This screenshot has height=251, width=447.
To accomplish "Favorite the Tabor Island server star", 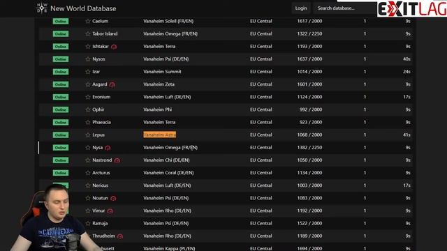I will pos(88,33).
